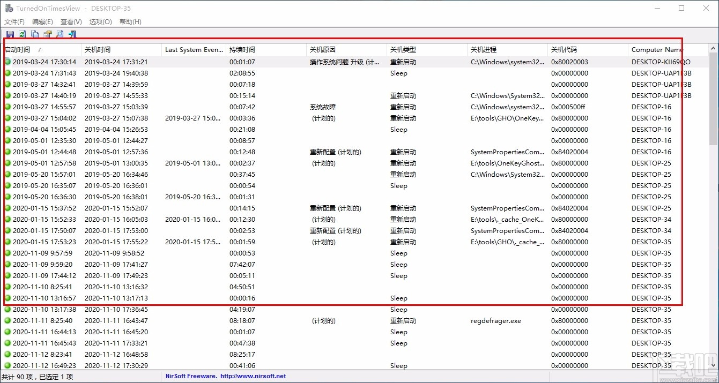This screenshot has height=383, width=719.
Task: Click the green icon of row 2019-04-04 15:05:45
Action: [x=8, y=130]
